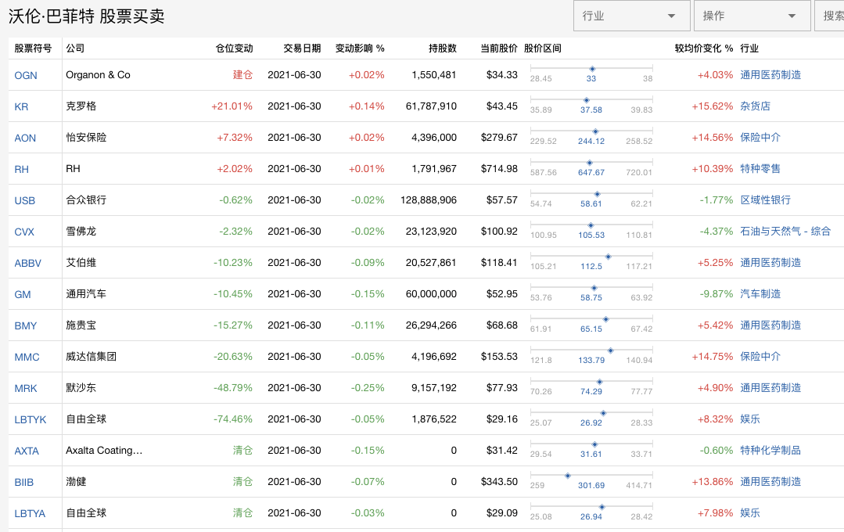
Task: Click the 搜索 search input field
Action: (831, 16)
